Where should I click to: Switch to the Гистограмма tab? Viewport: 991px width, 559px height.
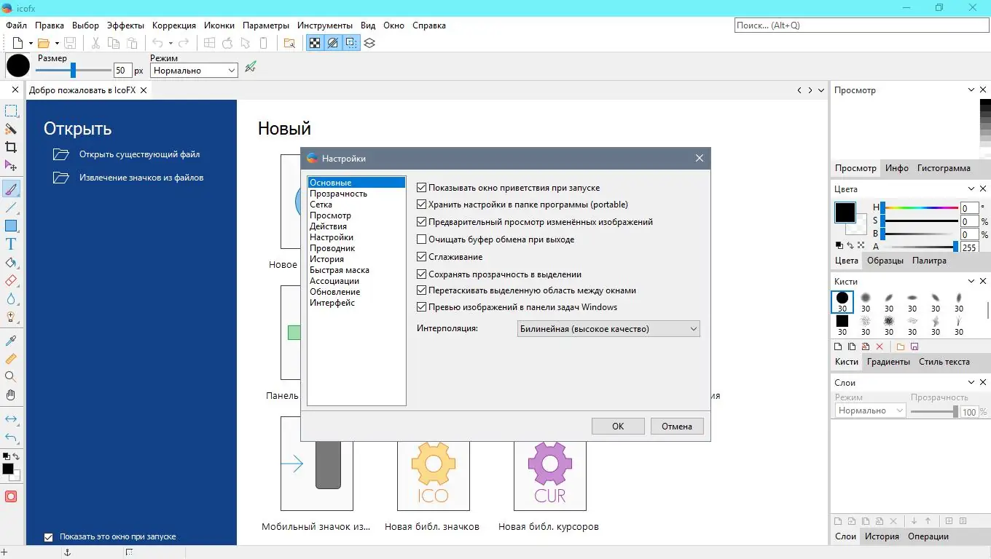pyautogui.click(x=943, y=168)
